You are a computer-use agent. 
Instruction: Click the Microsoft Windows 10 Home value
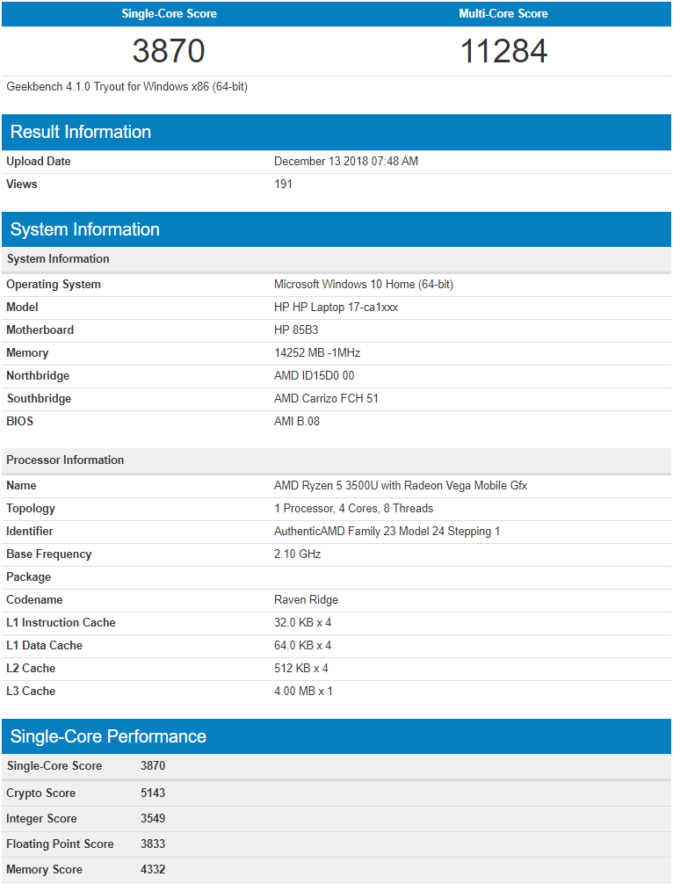click(x=363, y=285)
